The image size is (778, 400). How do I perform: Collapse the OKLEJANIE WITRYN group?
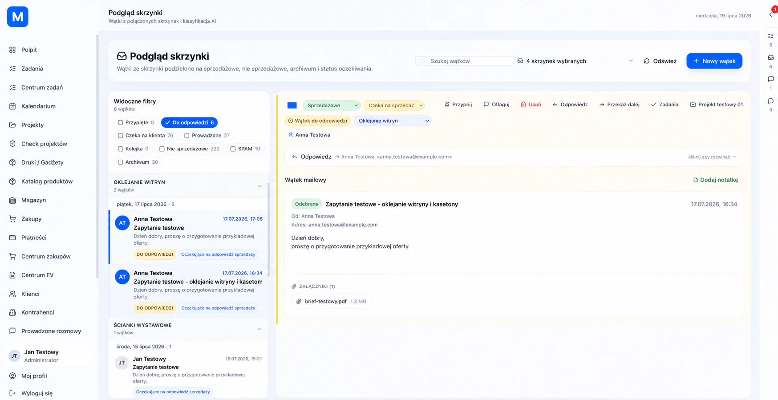point(259,186)
